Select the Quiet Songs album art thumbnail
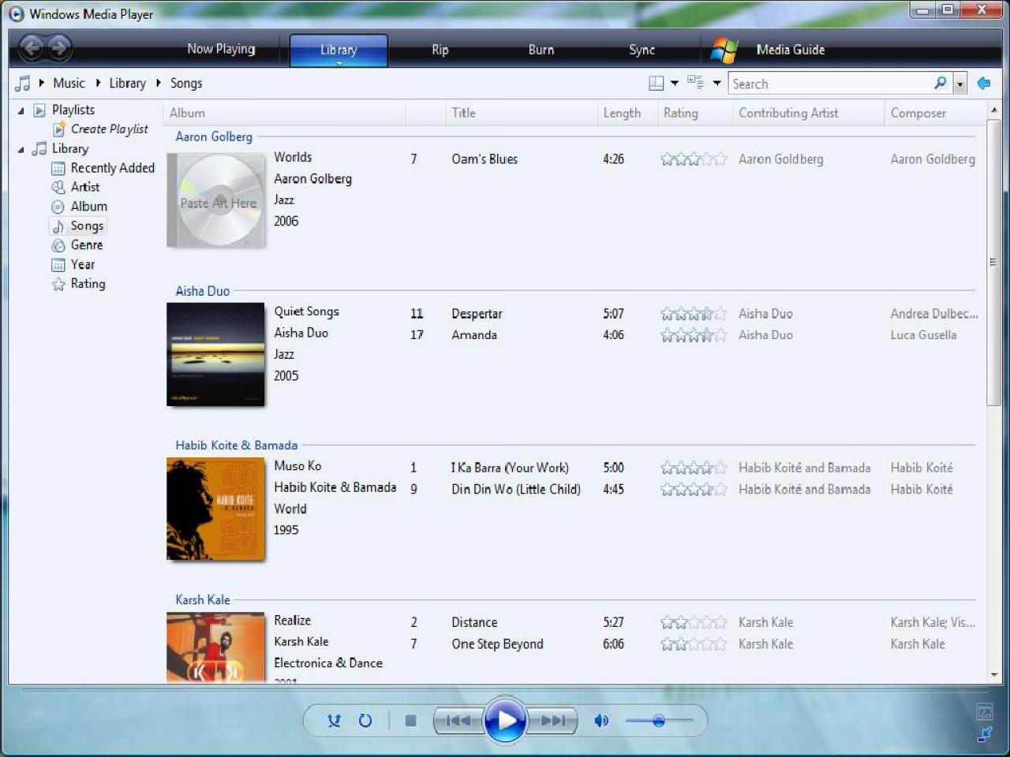1010x757 pixels. tap(215, 354)
